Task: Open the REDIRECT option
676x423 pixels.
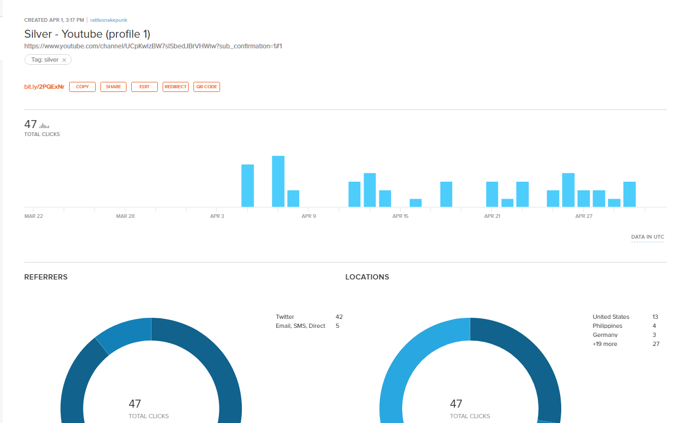Action: (x=175, y=87)
